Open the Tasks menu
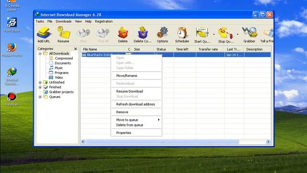Screen dimensions: 307x173 click(40, 21)
